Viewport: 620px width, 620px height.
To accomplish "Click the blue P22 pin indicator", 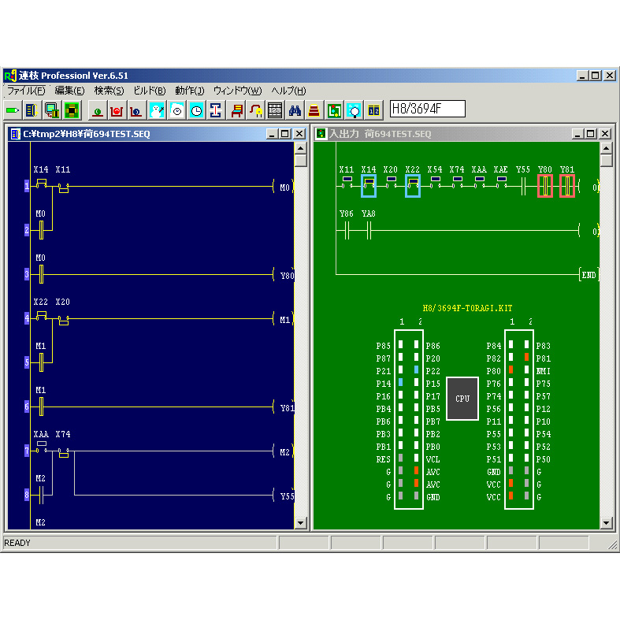I will 416,369.
